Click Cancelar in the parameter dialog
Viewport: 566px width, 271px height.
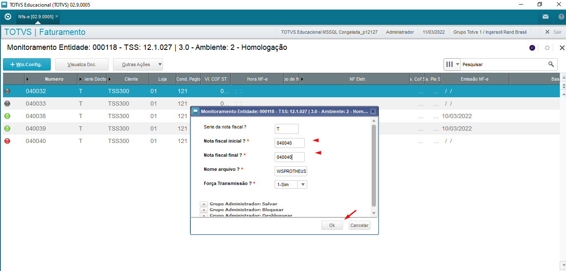(359, 225)
